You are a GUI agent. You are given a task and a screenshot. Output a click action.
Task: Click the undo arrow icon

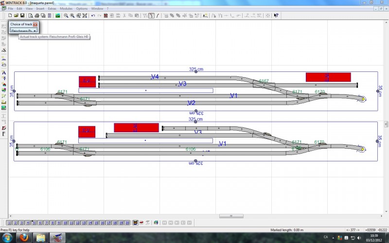[93, 16]
